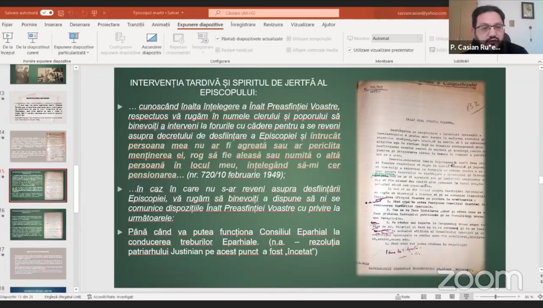This screenshot has width=543, height=308.
Task: Click the Engleză (Regatul Unit) language button
Action: [x=63, y=297]
